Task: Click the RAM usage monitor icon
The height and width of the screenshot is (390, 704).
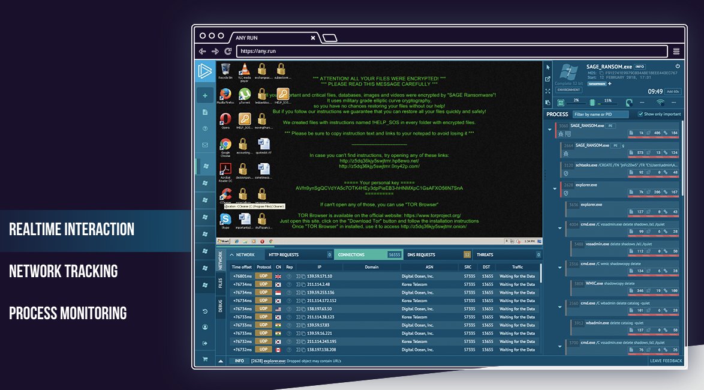Action: coord(592,103)
